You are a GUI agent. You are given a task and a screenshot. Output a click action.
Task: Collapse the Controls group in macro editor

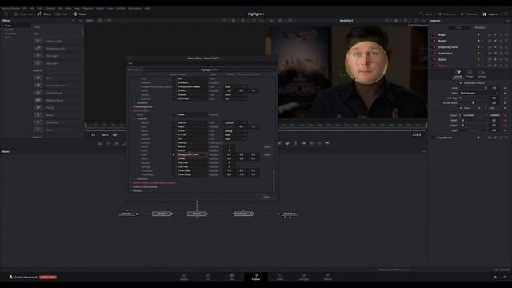[x=134, y=119]
